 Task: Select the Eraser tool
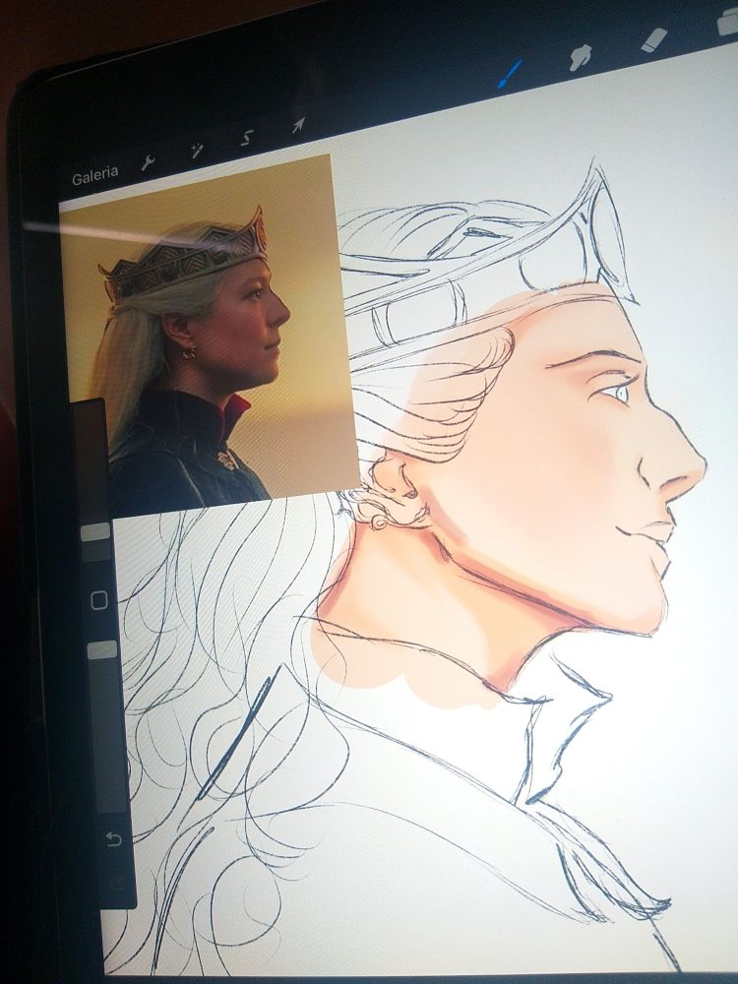[654, 39]
